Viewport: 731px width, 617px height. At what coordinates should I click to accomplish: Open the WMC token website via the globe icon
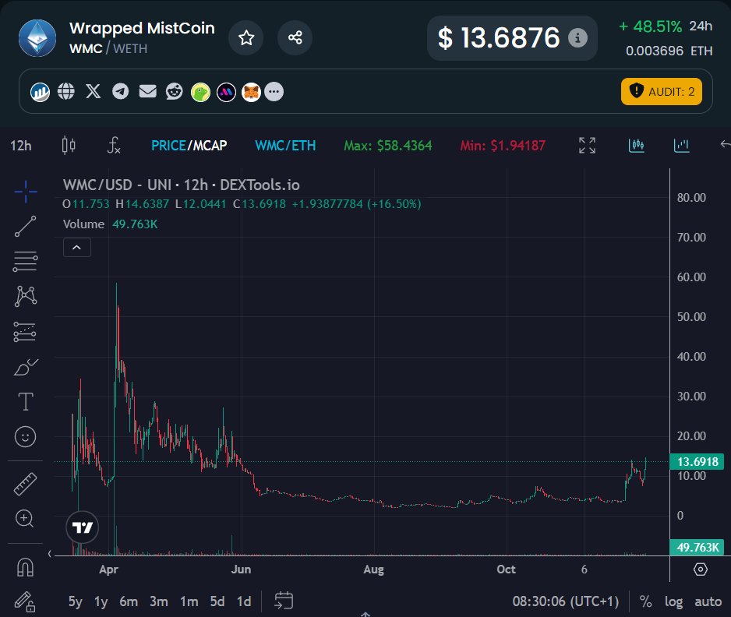click(x=65, y=91)
